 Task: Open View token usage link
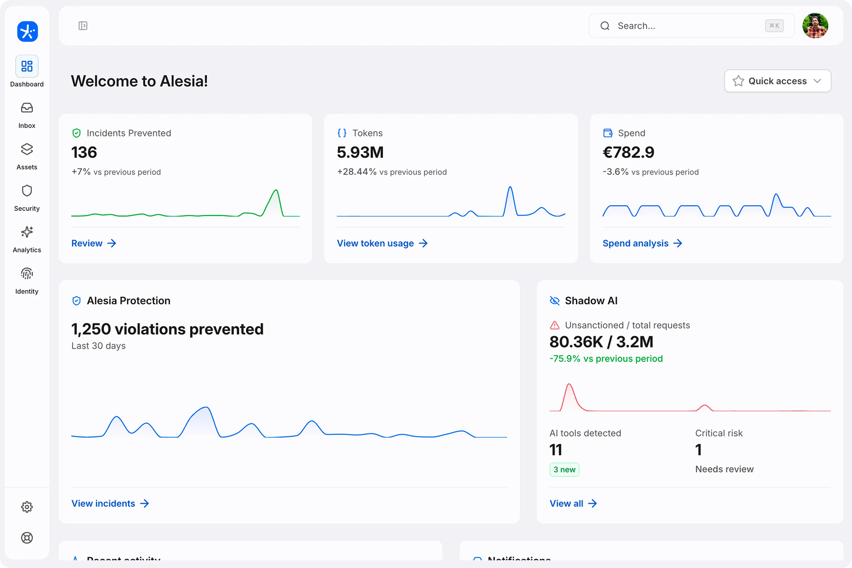383,243
